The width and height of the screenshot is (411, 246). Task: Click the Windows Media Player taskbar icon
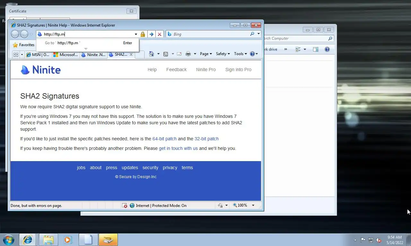tap(68, 240)
